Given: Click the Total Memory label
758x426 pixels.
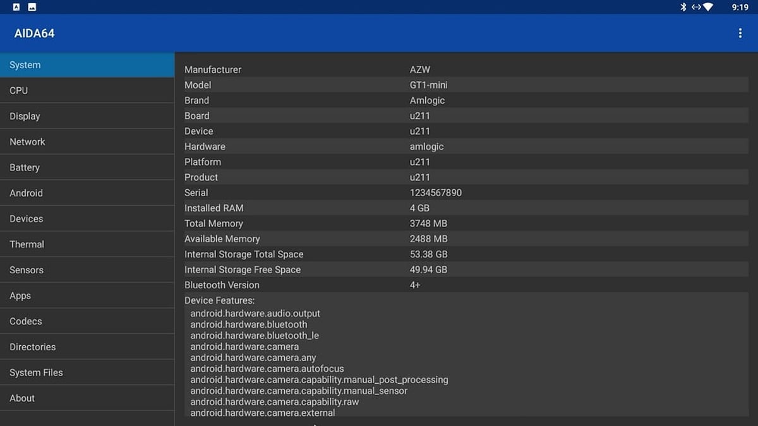Looking at the screenshot, I should [x=214, y=223].
